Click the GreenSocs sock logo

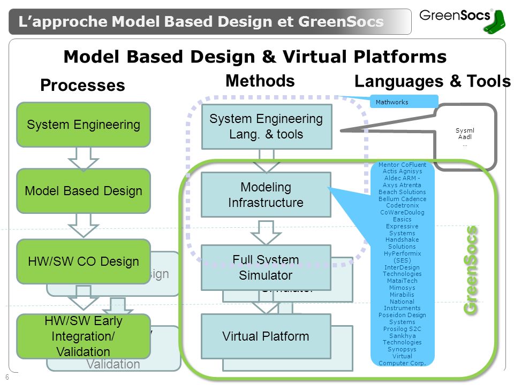point(494,21)
